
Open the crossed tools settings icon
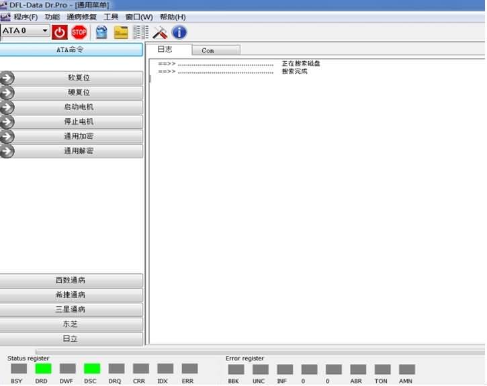[160, 32]
